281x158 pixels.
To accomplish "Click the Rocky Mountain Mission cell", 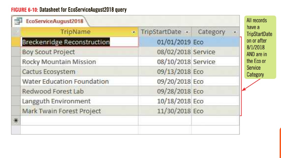I will pos(79,62).
